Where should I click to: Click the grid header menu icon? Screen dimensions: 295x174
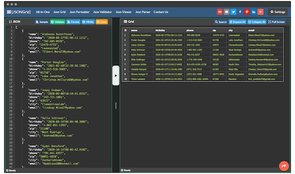(x=125, y=30)
